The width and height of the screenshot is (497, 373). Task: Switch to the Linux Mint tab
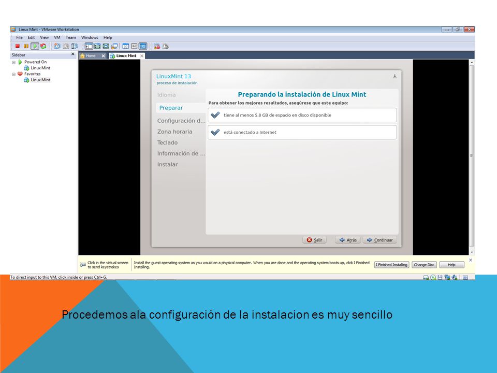tap(126, 56)
